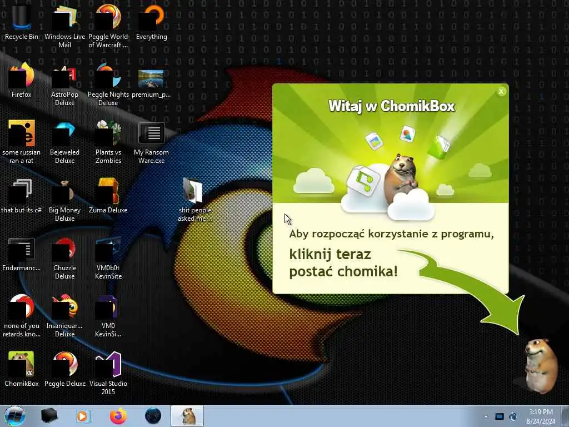Image resolution: width=569 pixels, height=427 pixels.
Task: Select the 'none of you' desktop icon
Action: [22, 316]
